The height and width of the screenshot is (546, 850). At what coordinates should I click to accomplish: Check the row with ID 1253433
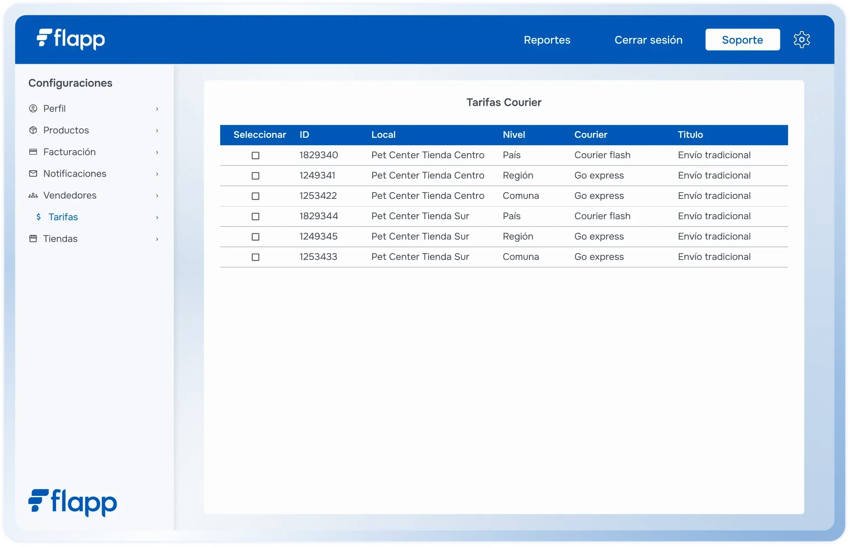point(255,257)
